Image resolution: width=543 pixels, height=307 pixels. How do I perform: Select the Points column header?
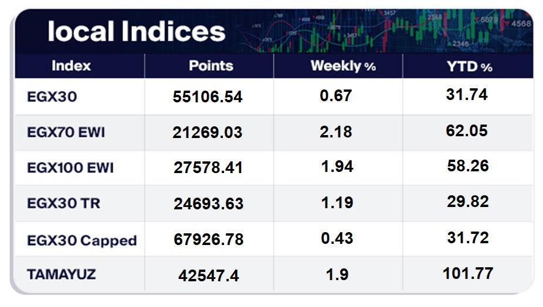(x=211, y=65)
